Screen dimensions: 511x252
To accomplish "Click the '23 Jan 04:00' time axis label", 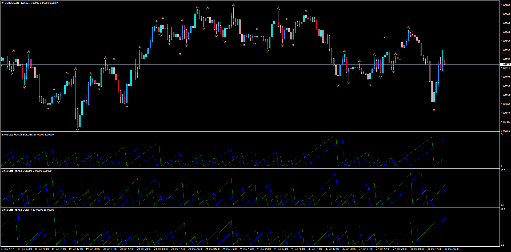I will pos(161,249).
